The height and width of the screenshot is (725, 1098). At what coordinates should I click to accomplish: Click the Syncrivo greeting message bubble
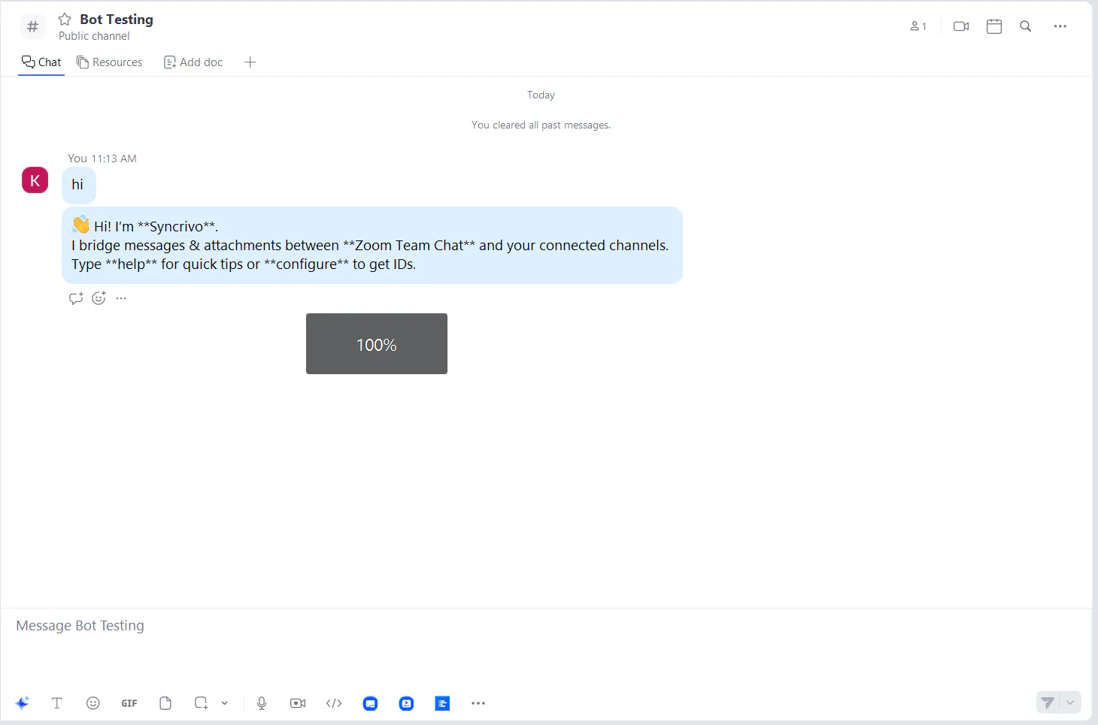click(372, 245)
